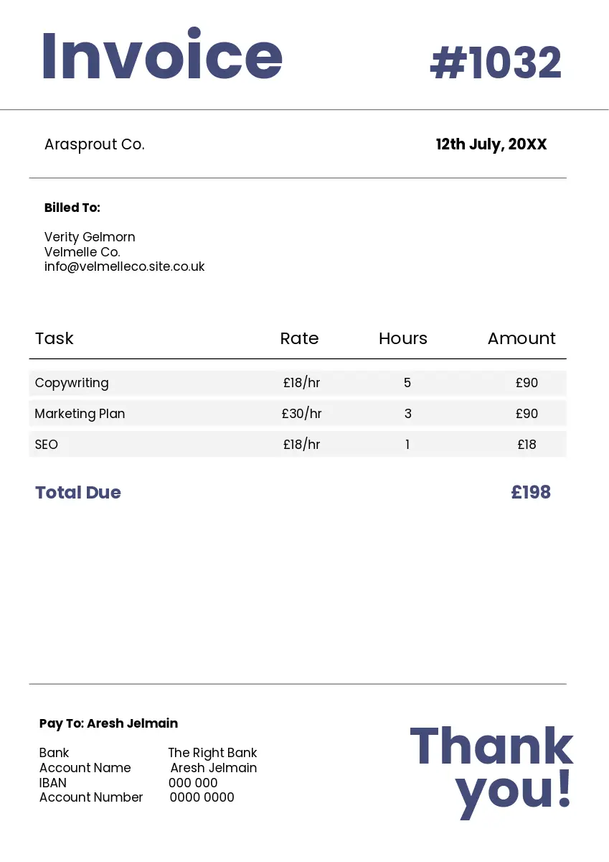Click the Total Due label
Screen dimensions: 609x862
pyautogui.click(x=78, y=493)
